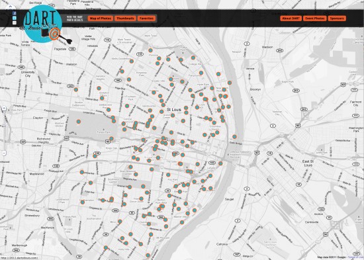Open the Favorites view
This screenshot has width=364, height=260.
(x=146, y=19)
